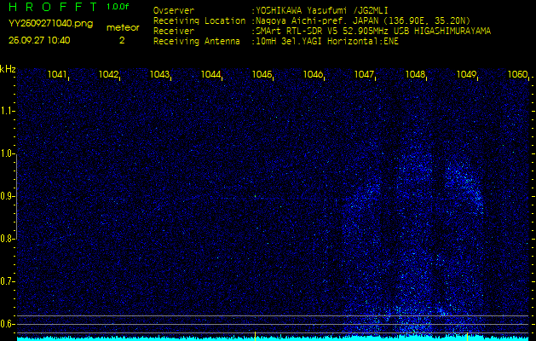Click the 1048 time axis marker
This screenshot has width=536, height=341.
click(415, 74)
